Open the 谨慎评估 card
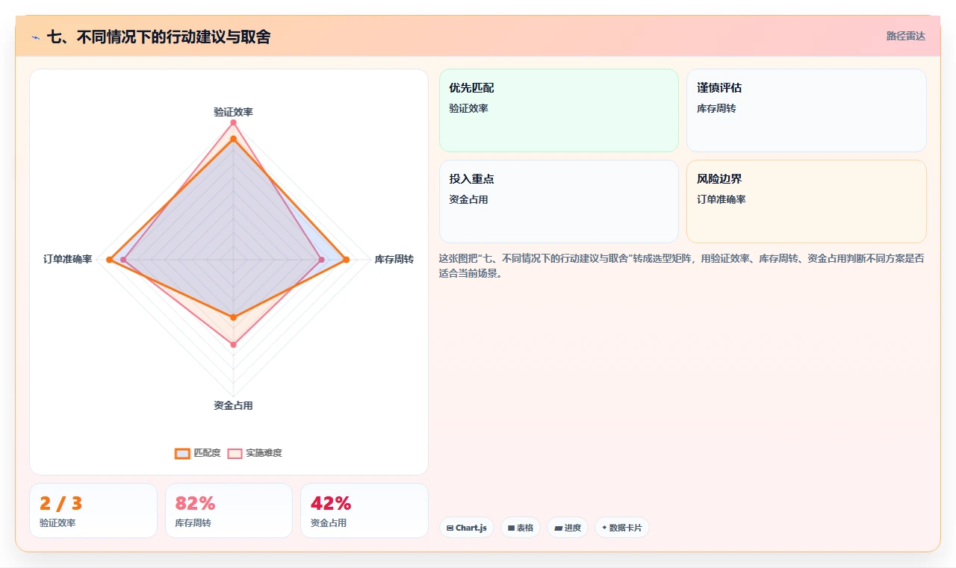This screenshot has width=956, height=568. click(807, 110)
